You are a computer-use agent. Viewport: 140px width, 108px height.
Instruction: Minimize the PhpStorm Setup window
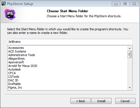pos(116,4)
